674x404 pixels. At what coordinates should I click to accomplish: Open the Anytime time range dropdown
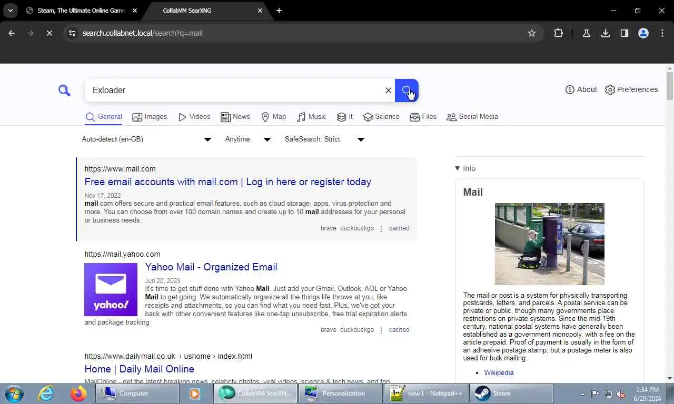pyautogui.click(x=247, y=139)
